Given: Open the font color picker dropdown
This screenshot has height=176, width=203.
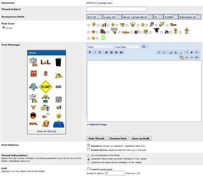Looking at the screenshot, I should click(x=144, y=47).
